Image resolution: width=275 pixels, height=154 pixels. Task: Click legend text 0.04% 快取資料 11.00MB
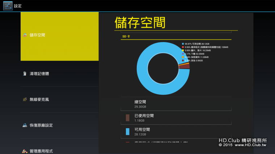tap(196, 57)
